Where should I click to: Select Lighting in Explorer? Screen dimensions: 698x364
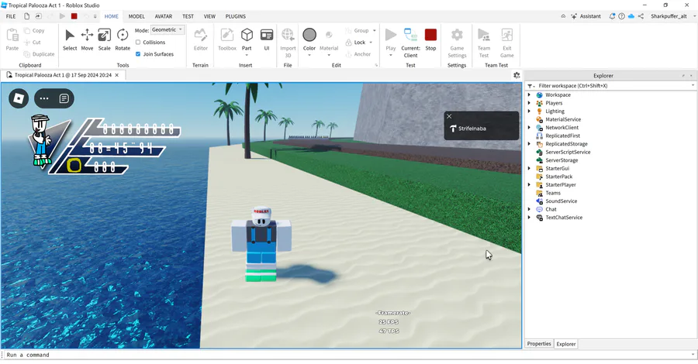click(x=555, y=111)
